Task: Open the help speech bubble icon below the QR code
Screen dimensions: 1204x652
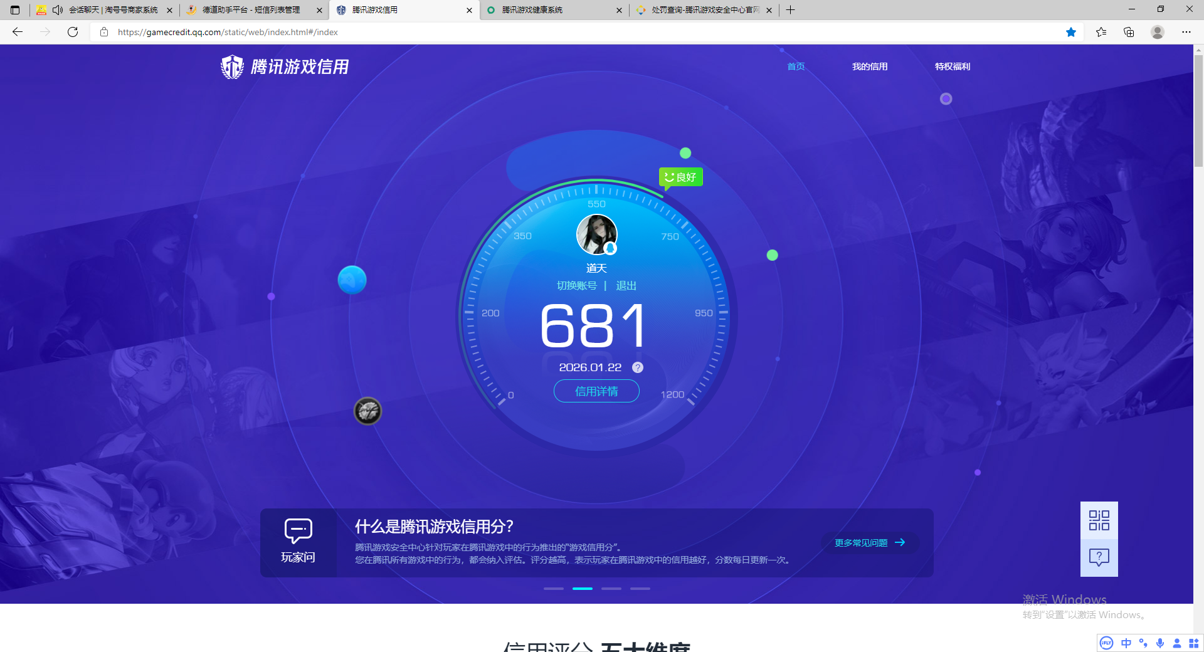Action: [1099, 557]
